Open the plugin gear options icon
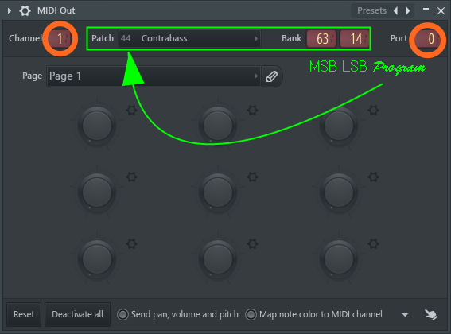Screen dimensions: 451x334 25,10
